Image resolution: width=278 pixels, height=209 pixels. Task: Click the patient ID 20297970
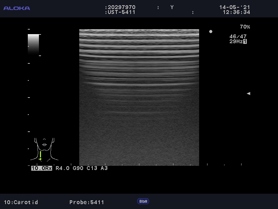(121, 7)
